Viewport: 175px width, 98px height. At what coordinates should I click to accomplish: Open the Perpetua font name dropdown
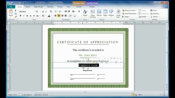click(x=35, y=11)
